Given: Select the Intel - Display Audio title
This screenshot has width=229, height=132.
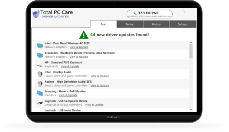Looking at the screenshot, I should 58,72.
